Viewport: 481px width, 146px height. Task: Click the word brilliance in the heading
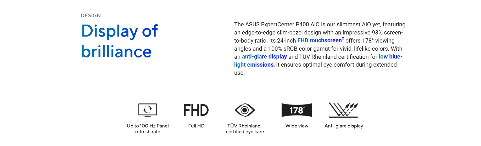(x=116, y=51)
